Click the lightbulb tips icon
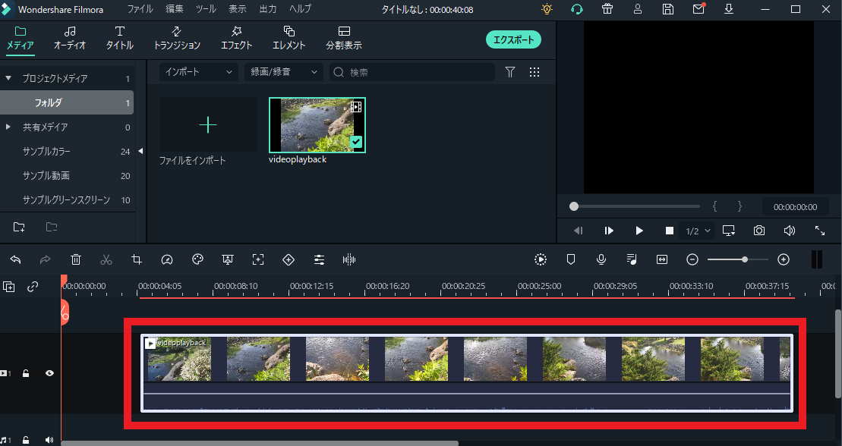 tap(547, 9)
